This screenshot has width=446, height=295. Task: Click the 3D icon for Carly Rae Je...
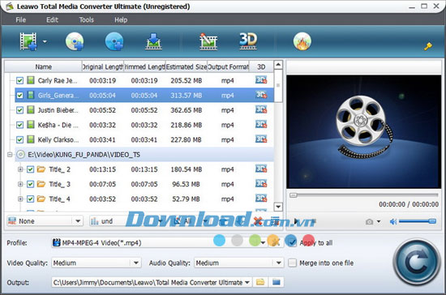(261, 80)
